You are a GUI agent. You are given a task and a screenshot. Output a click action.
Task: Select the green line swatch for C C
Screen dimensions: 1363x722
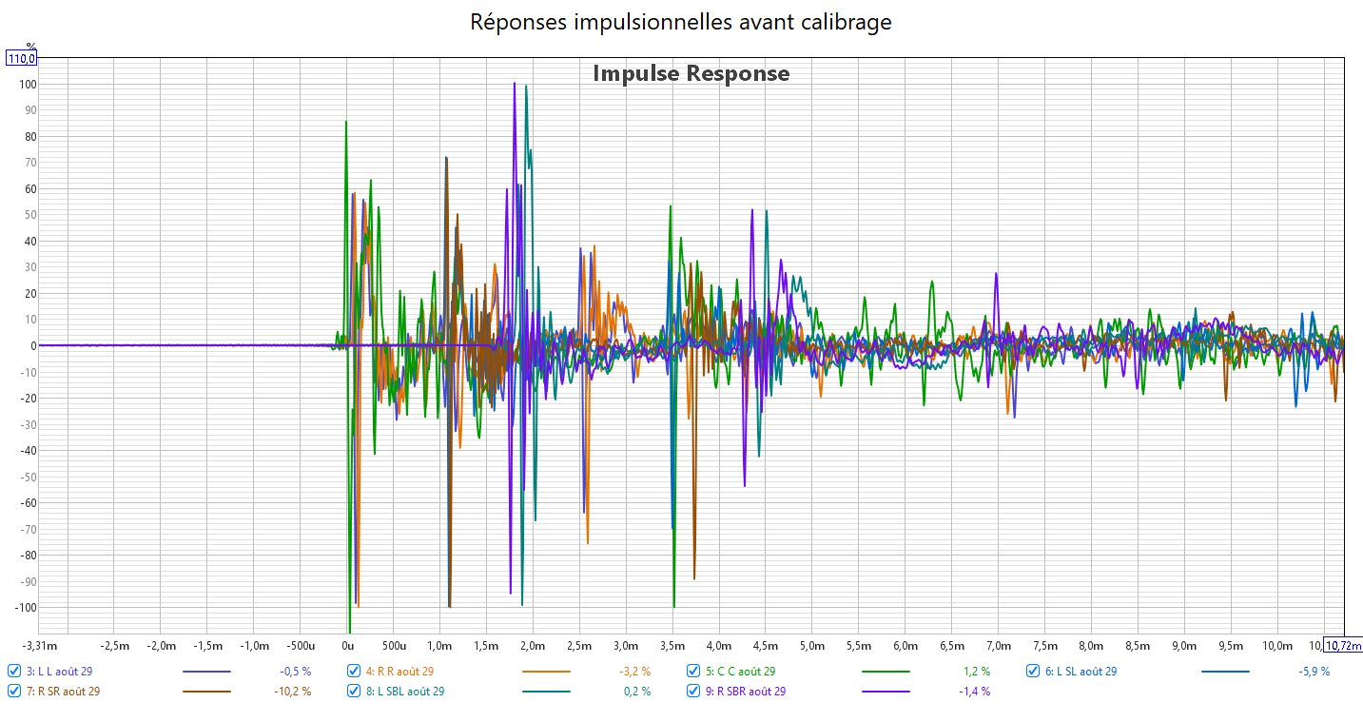point(886,672)
